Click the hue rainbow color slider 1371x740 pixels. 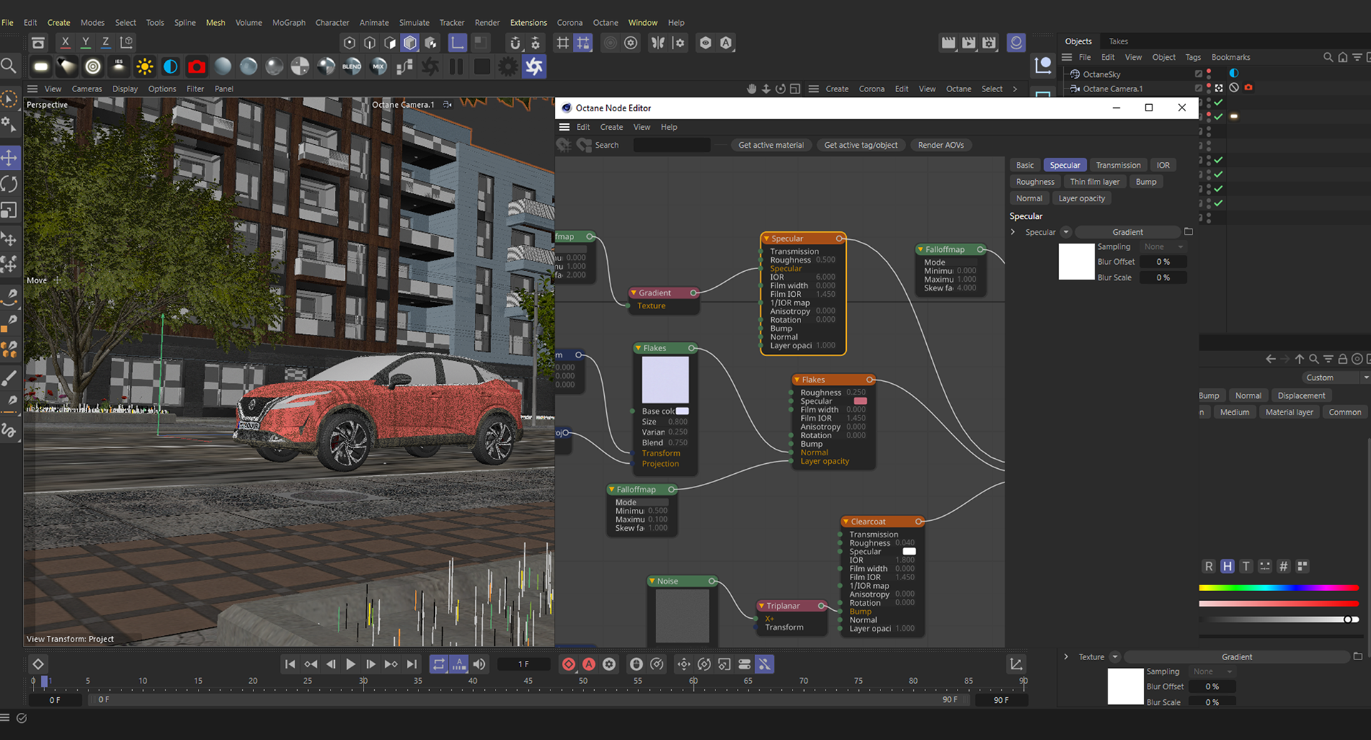pos(1278,588)
